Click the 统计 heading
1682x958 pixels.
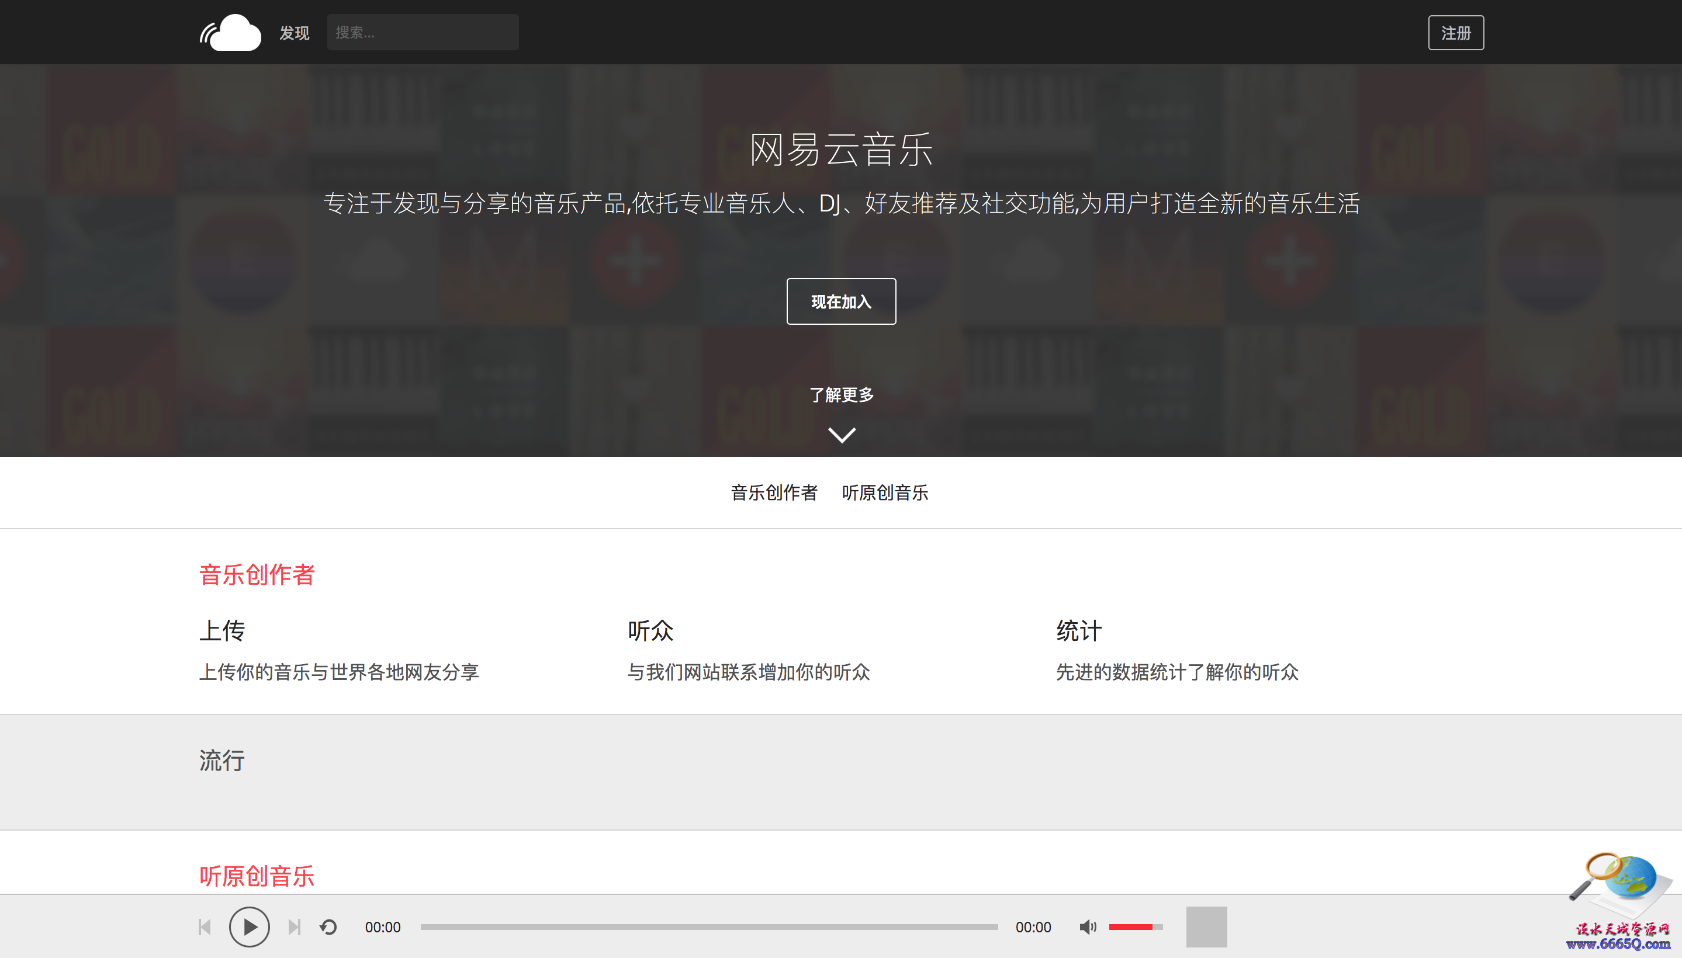[1079, 630]
